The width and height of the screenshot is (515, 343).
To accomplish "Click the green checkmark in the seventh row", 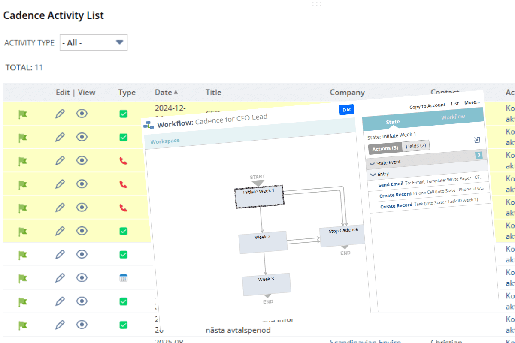I will [124, 254].
